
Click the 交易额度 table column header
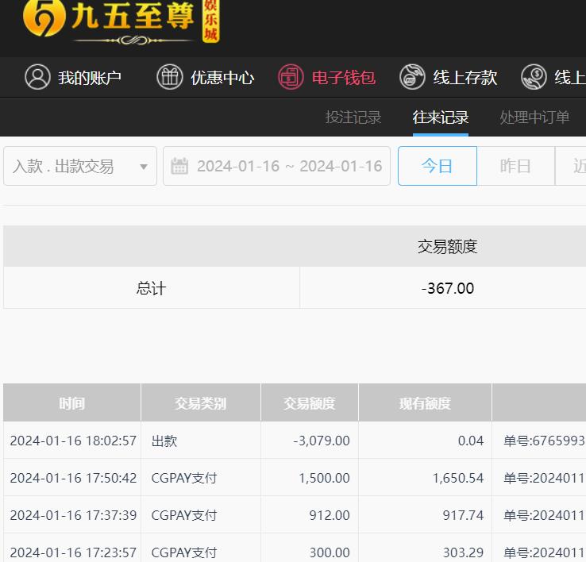click(309, 403)
